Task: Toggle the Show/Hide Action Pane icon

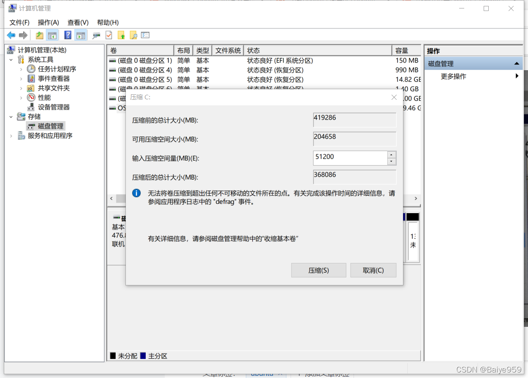Action: tap(80, 36)
